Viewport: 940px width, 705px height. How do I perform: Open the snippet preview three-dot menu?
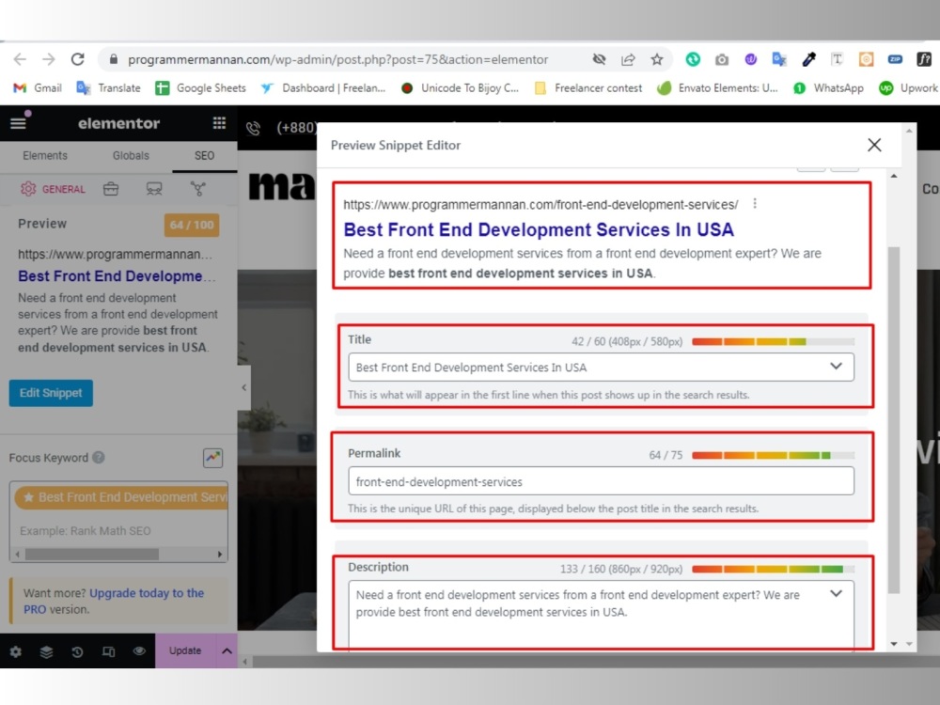pyautogui.click(x=755, y=204)
